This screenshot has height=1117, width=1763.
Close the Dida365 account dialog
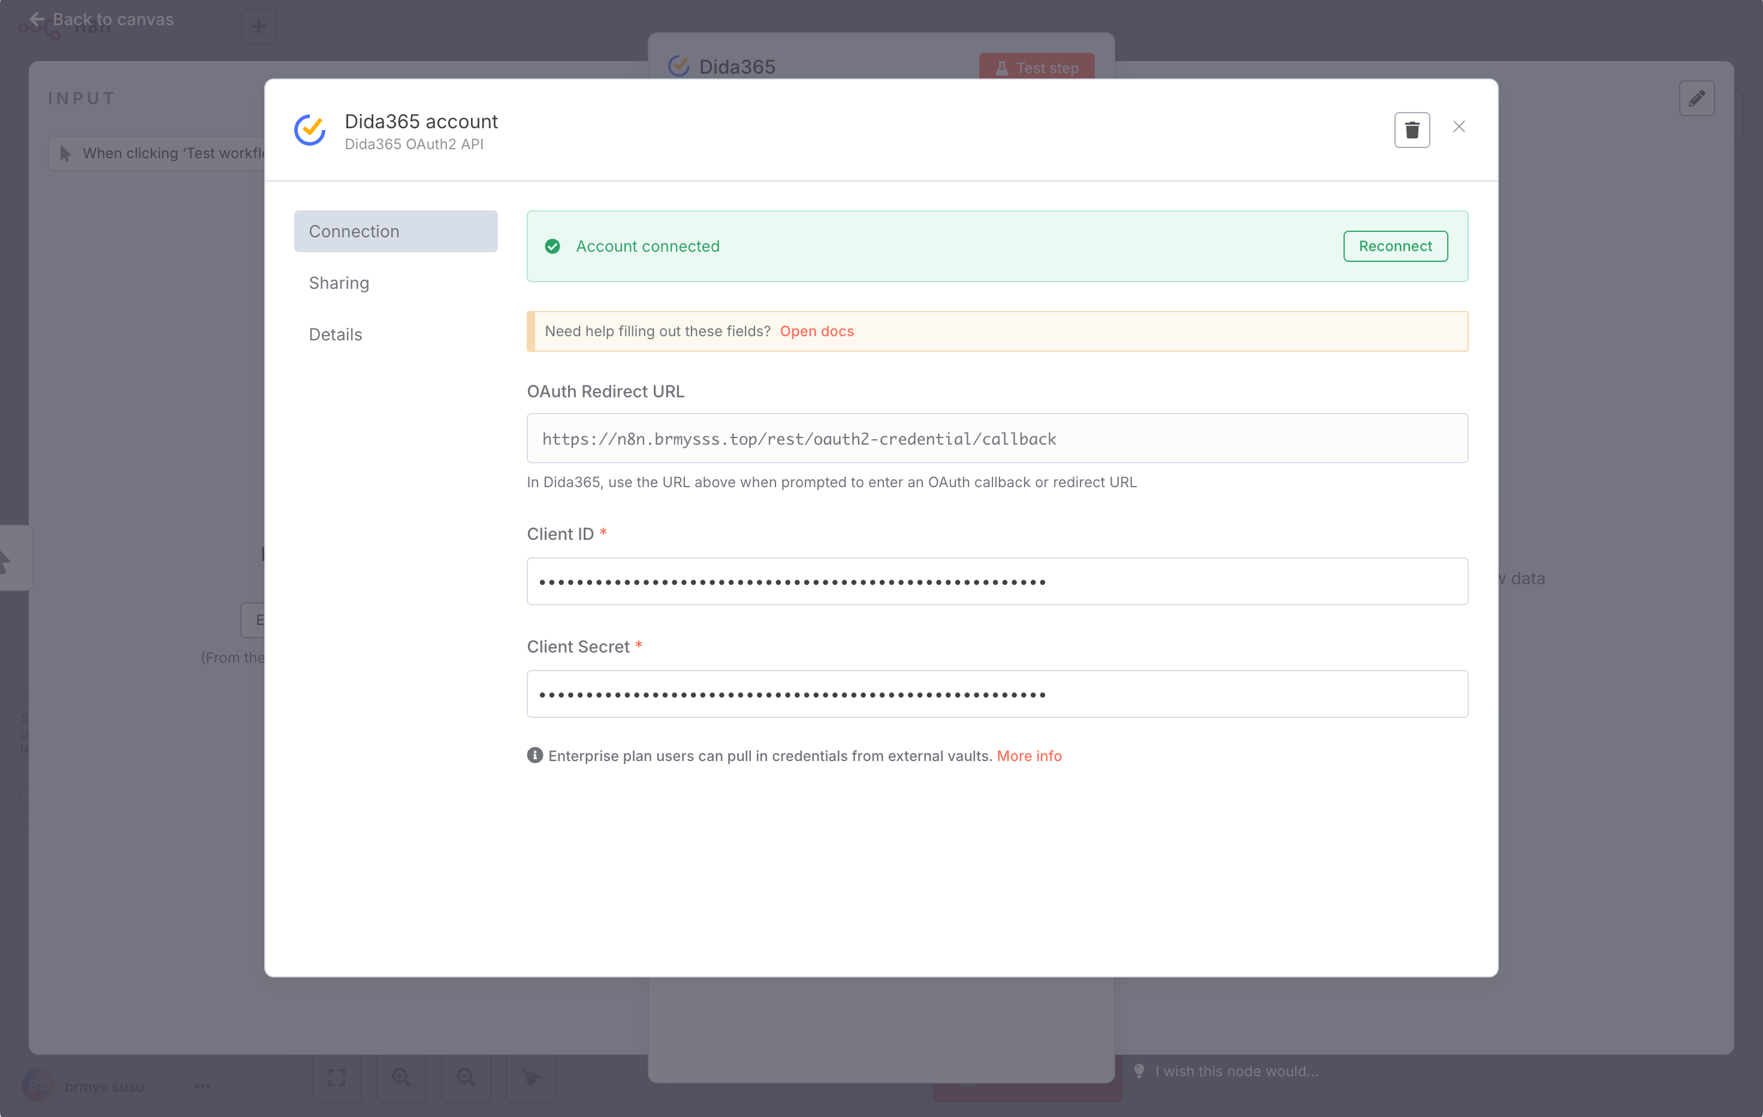tap(1459, 126)
